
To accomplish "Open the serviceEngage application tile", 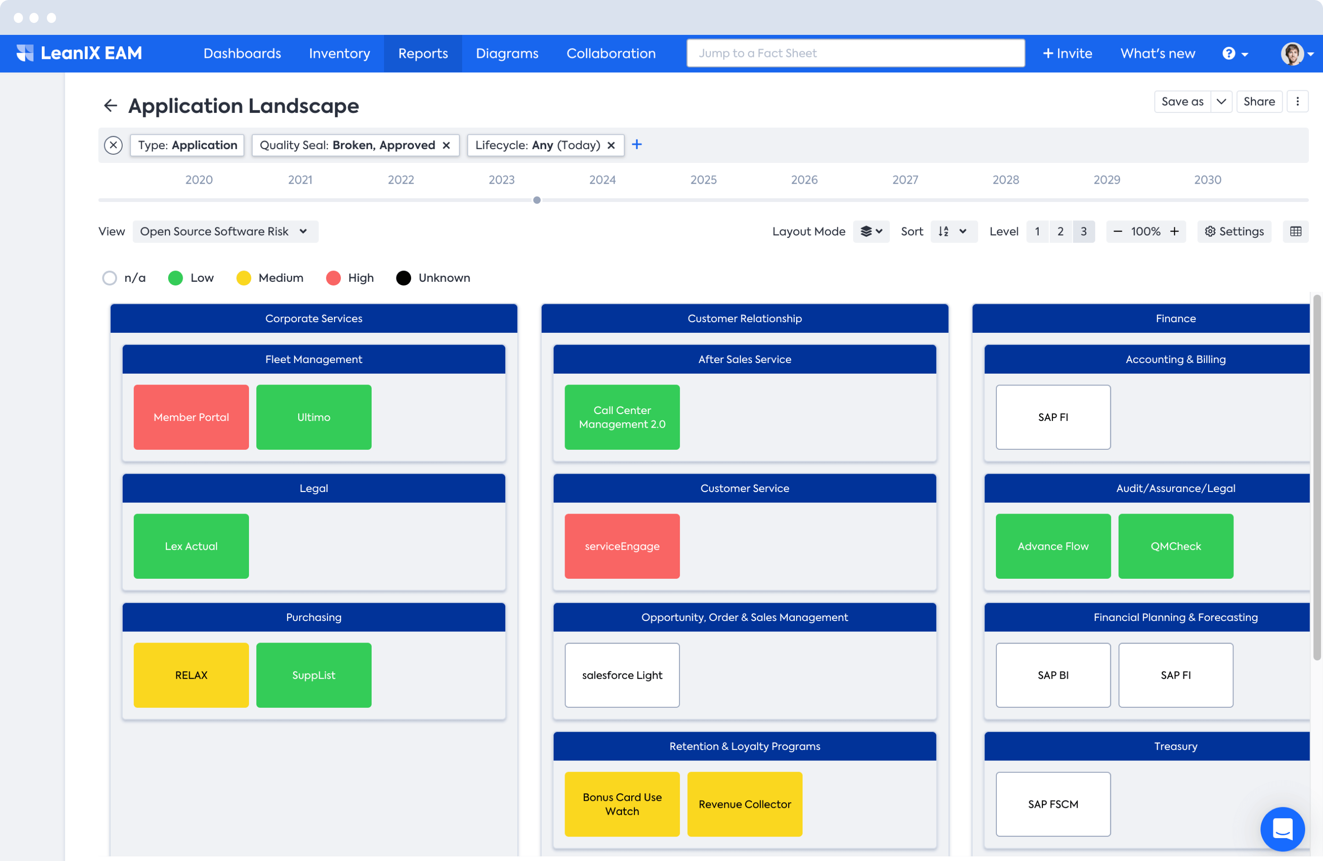I will point(622,546).
